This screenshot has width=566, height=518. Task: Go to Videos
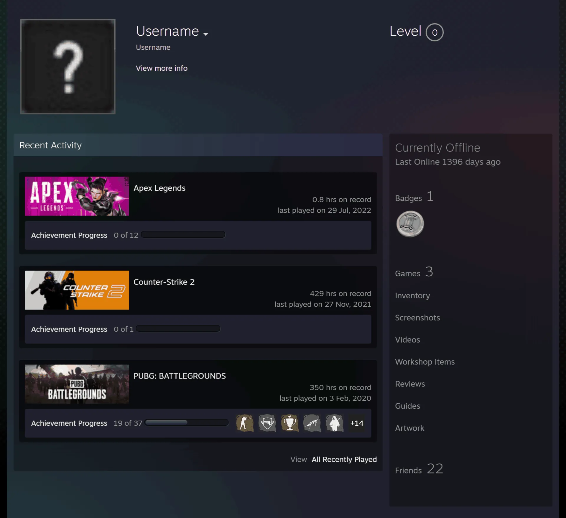(407, 340)
